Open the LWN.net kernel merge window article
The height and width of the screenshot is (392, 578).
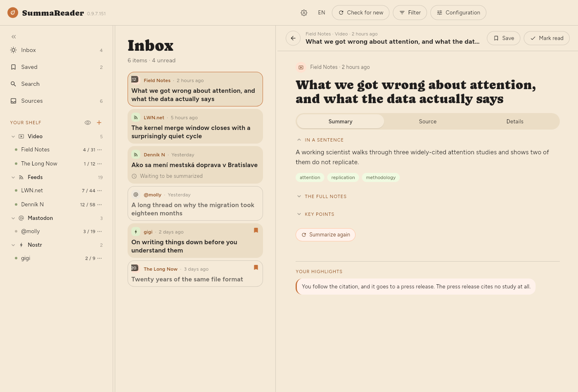(195, 126)
